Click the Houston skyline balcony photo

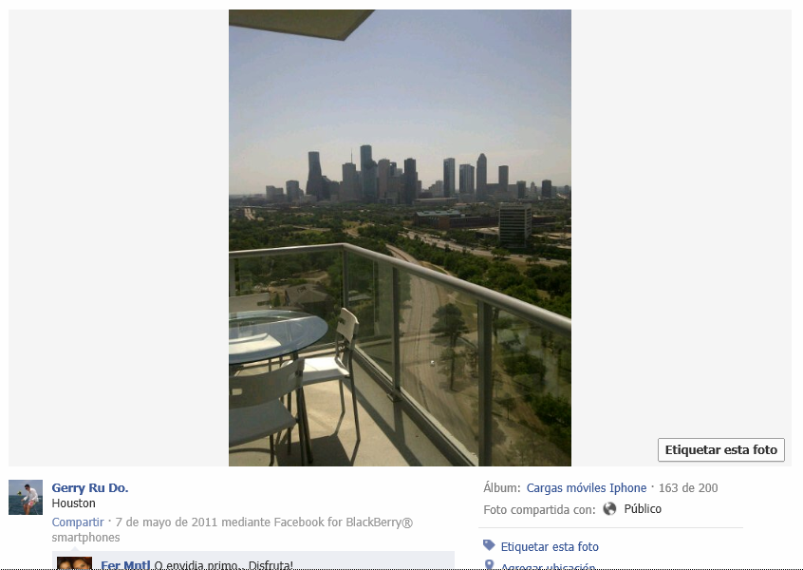pyautogui.click(x=400, y=237)
